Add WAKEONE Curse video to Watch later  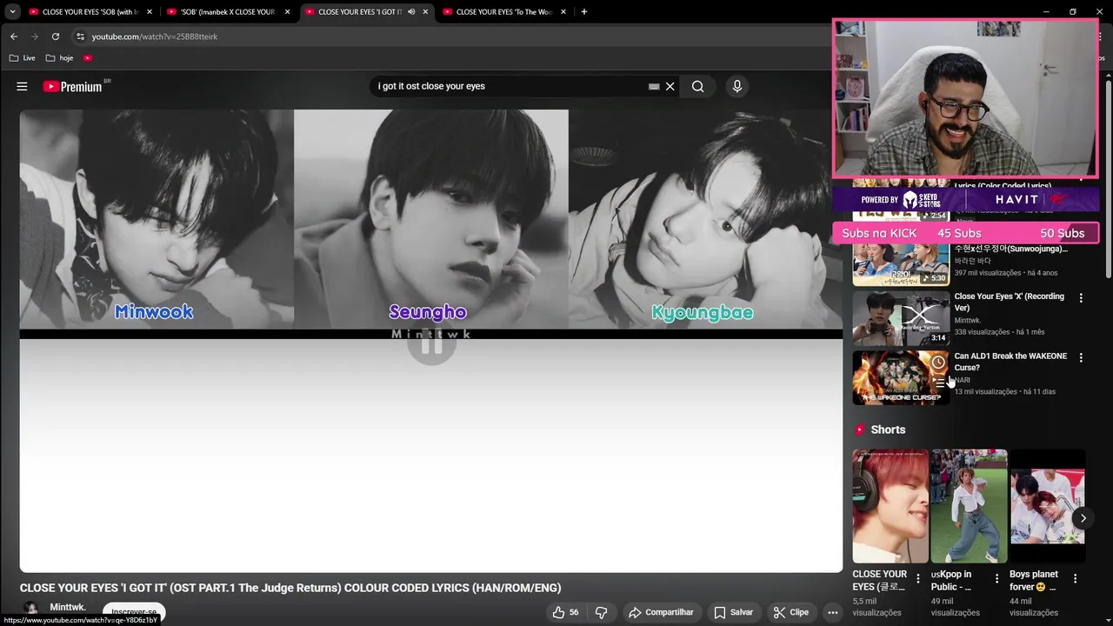[x=938, y=363]
